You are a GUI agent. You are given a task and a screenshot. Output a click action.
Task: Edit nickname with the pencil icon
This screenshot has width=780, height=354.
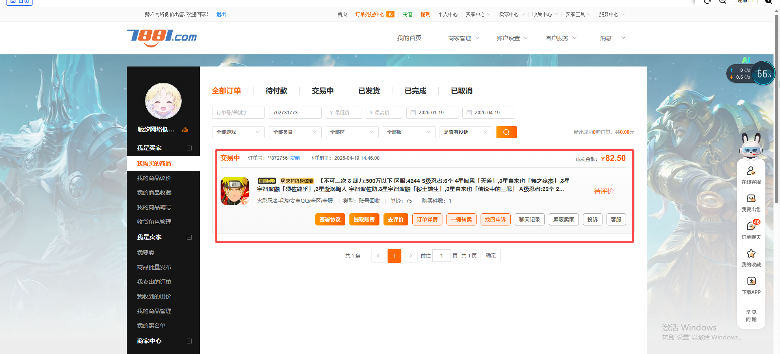[185, 129]
